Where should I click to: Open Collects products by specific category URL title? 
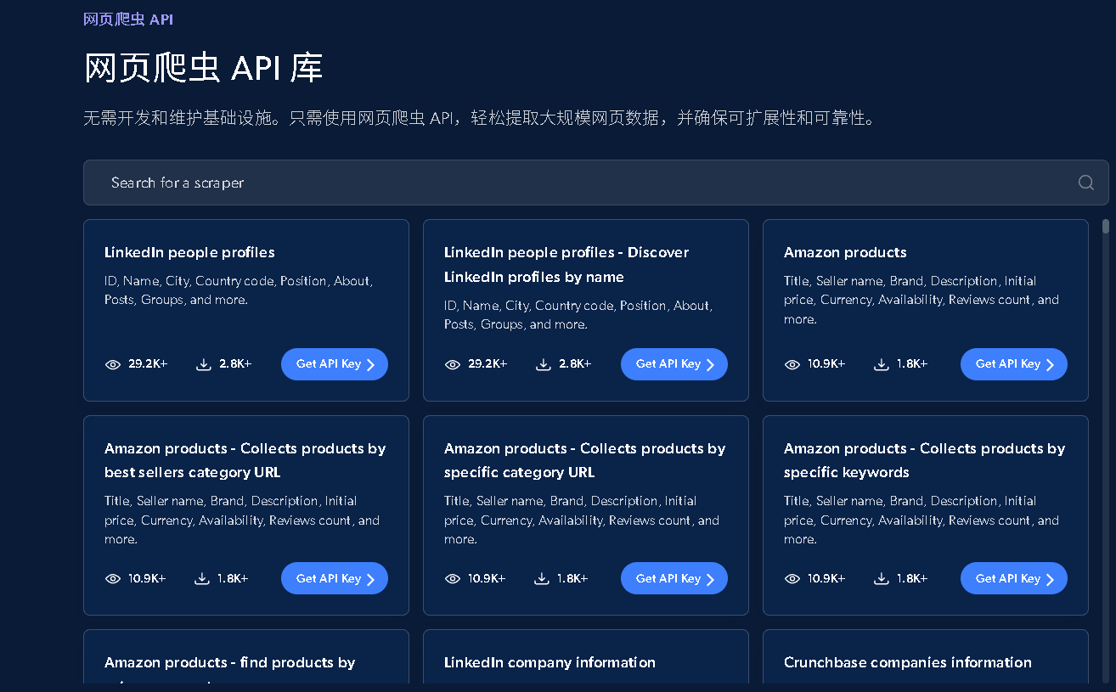pos(584,460)
